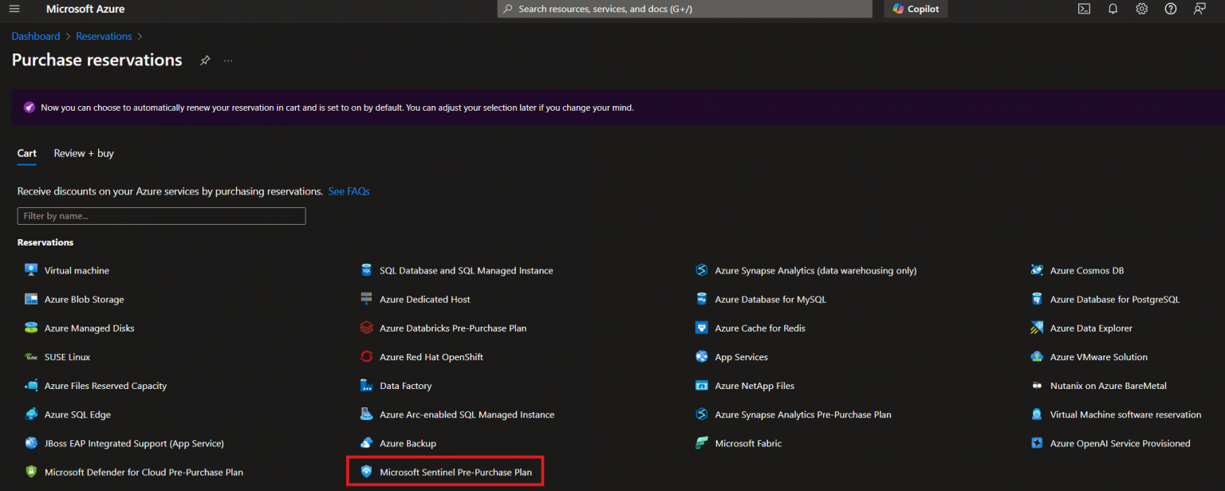This screenshot has width=1225, height=491.
Task: Click the Azure Databricks Pre-Purchase Plan icon
Action: pyautogui.click(x=366, y=328)
